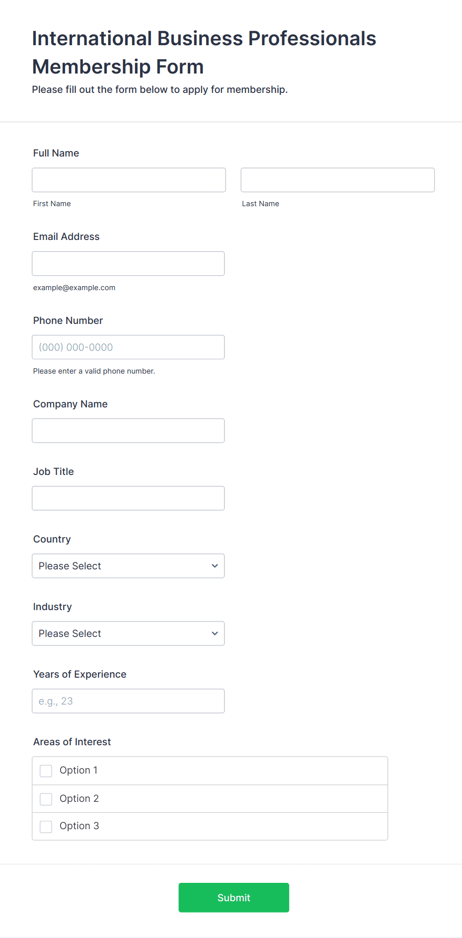
Task: Click the First Name input field
Action: [129, 180]
